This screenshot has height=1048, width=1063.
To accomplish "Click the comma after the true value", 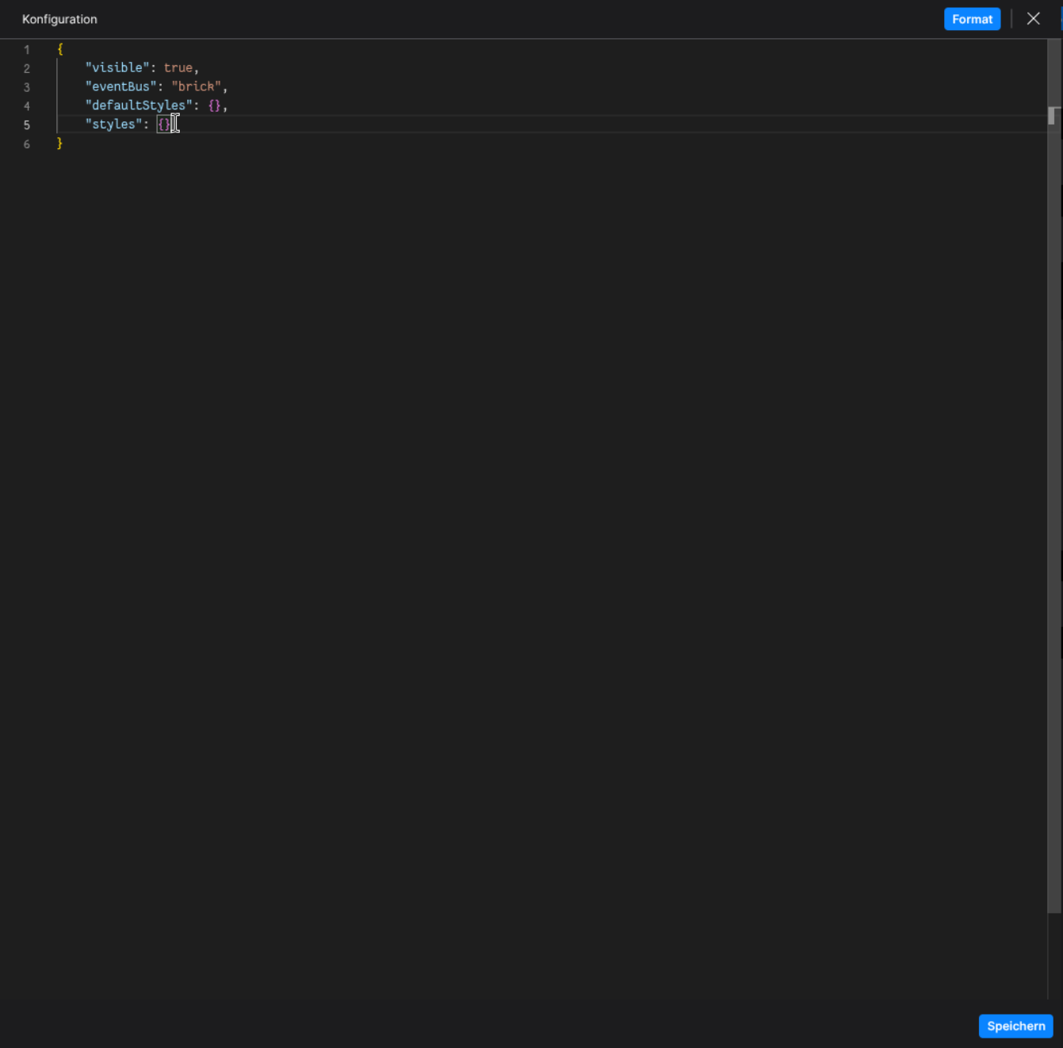I will pos(195,67).
